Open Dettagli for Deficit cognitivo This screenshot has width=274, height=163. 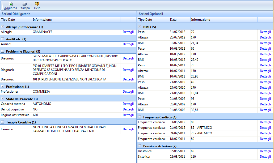coord(128,109)
